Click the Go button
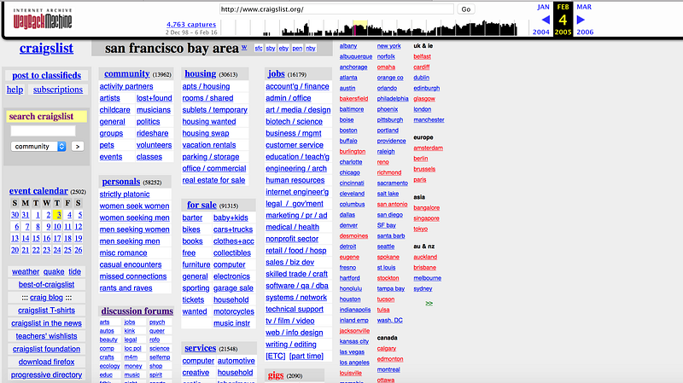 point(465,9)
